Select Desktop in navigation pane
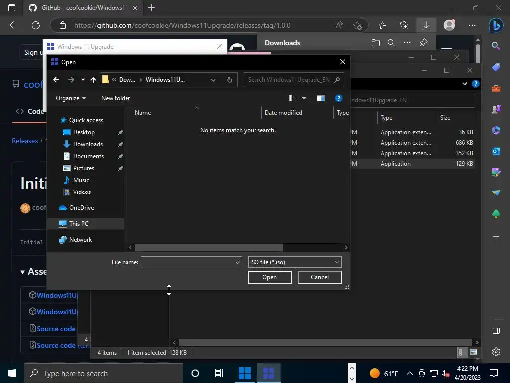This screenshot has height=383, width=510. coord(84,132)
